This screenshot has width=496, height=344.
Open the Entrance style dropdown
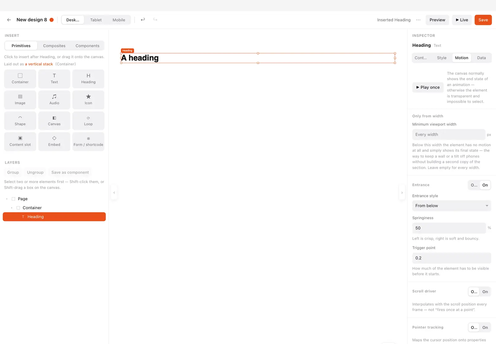tap(452, 206)
